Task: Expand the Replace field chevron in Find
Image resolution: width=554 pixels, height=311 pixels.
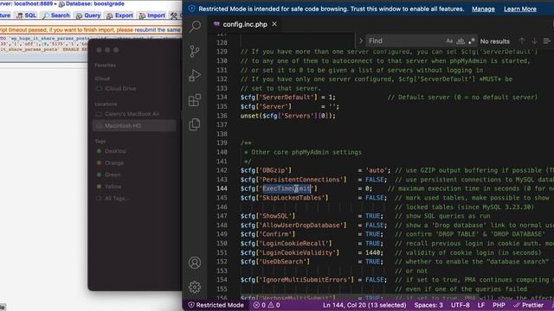Action: click(x=361, y=41)
